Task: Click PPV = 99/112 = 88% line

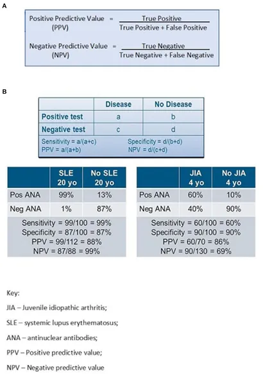Action: click(67, 242)
